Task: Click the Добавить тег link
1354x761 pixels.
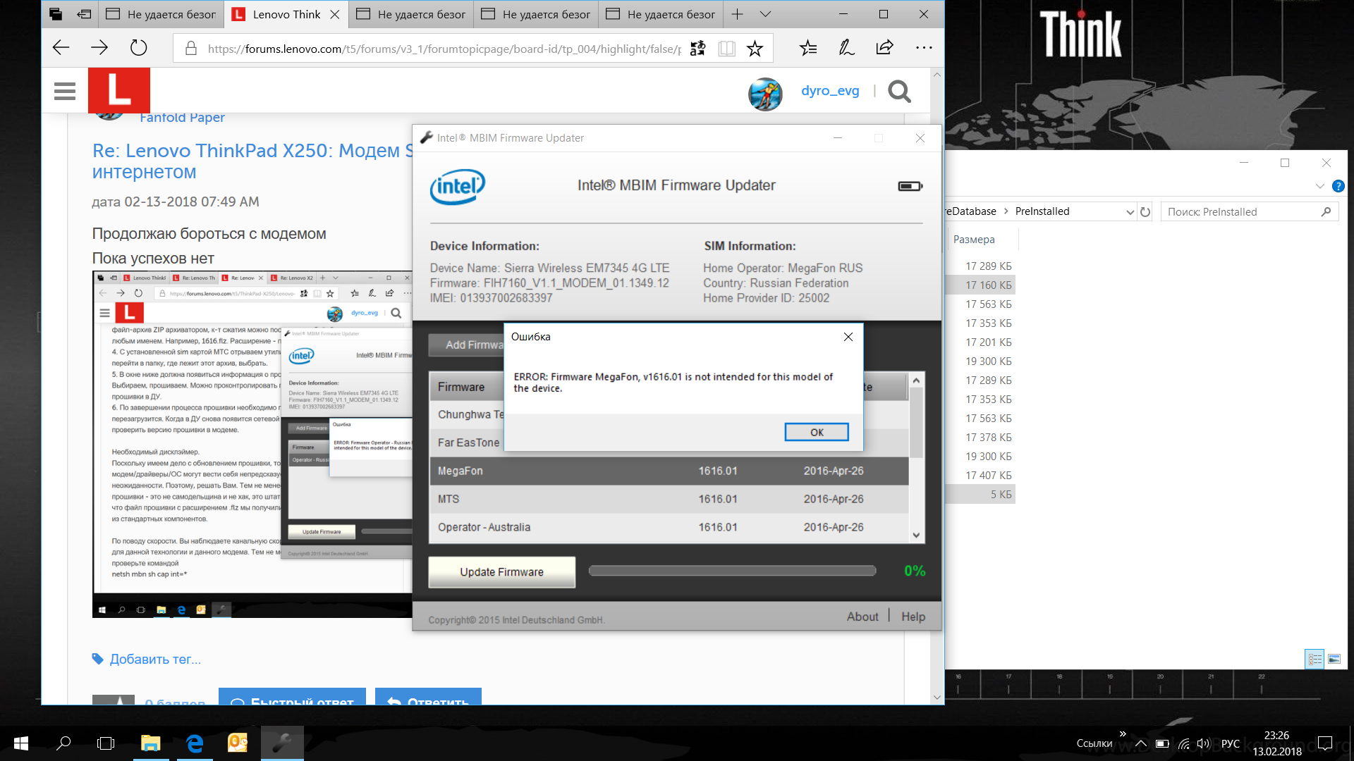Action: 155,659
